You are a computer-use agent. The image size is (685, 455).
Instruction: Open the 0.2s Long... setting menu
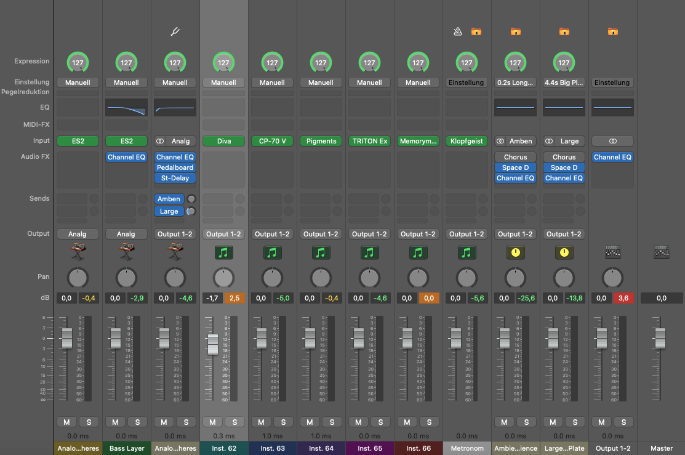click(516, 83)
